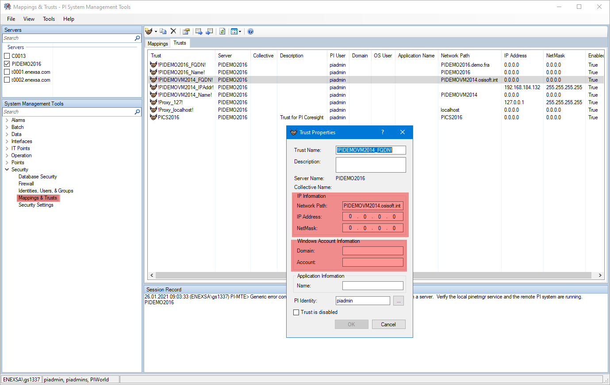Viewport: 610px width, 385px height.
Task: Click the Cancel button in the dialog
Action: 388,325
